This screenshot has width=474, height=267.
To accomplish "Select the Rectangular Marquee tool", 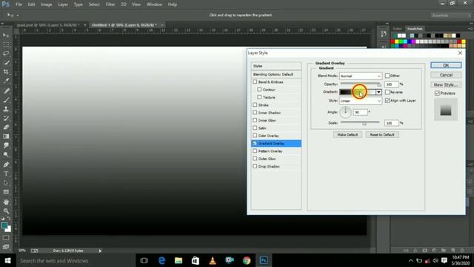I will pos(6,44).
